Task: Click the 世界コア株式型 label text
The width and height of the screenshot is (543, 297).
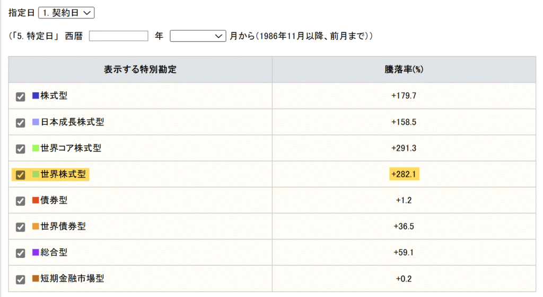Action: (71, 148)
